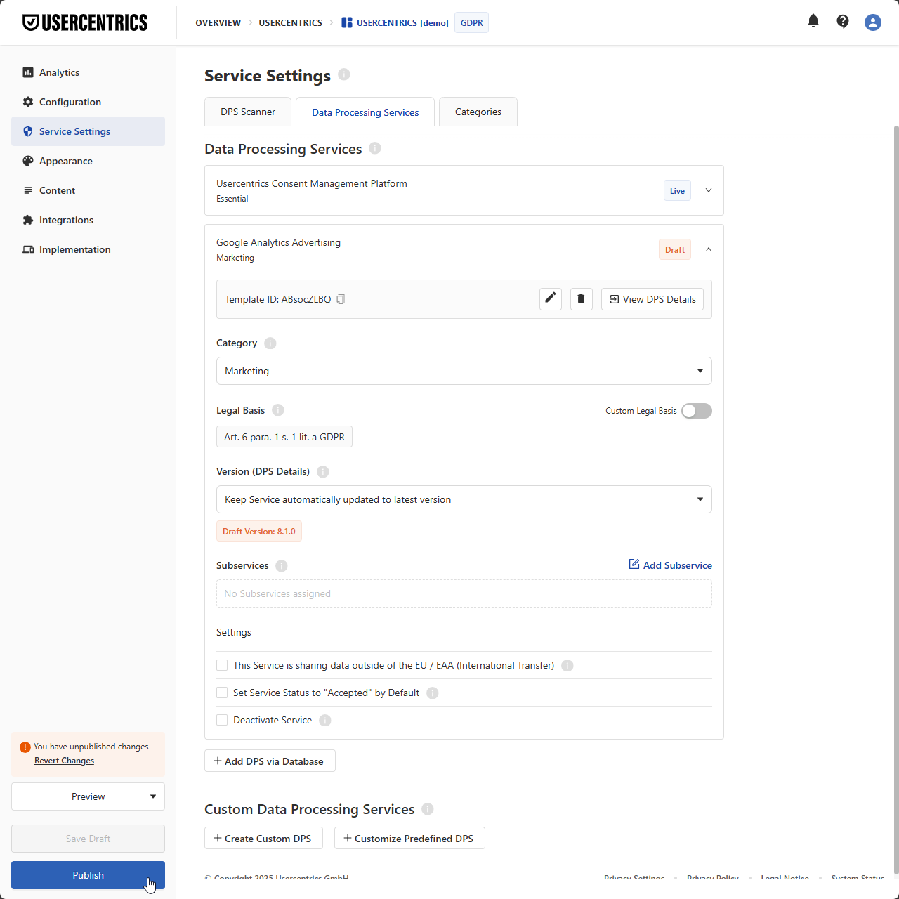Click the GDPR badge in header
The image size is (899, 899).
(x=472, y=22)
